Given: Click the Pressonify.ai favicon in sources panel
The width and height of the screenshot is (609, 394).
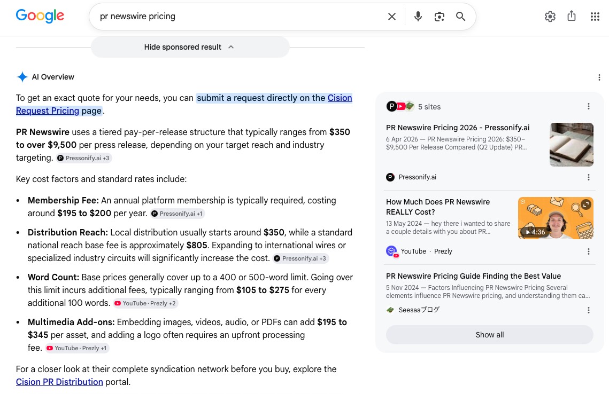Looking at the screenshot, I should tap(390, 177).
